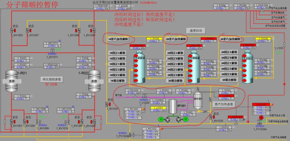Click 1#调功解除 button
The width and height of the screenshot is (290, 141).
(117, 81)
